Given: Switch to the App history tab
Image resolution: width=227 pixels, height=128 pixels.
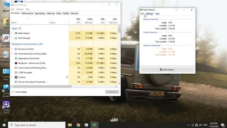Looking at the screenshot, I should click(40, 14).
